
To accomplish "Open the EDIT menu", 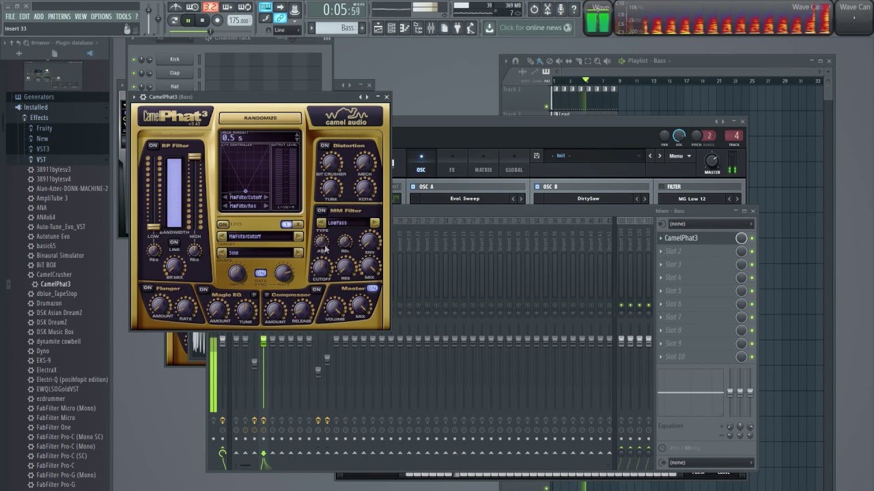I will (x=25, y=16).
